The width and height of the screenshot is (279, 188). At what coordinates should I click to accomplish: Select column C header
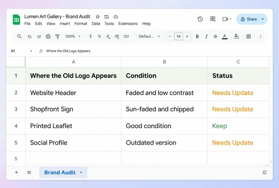point(238,62)
